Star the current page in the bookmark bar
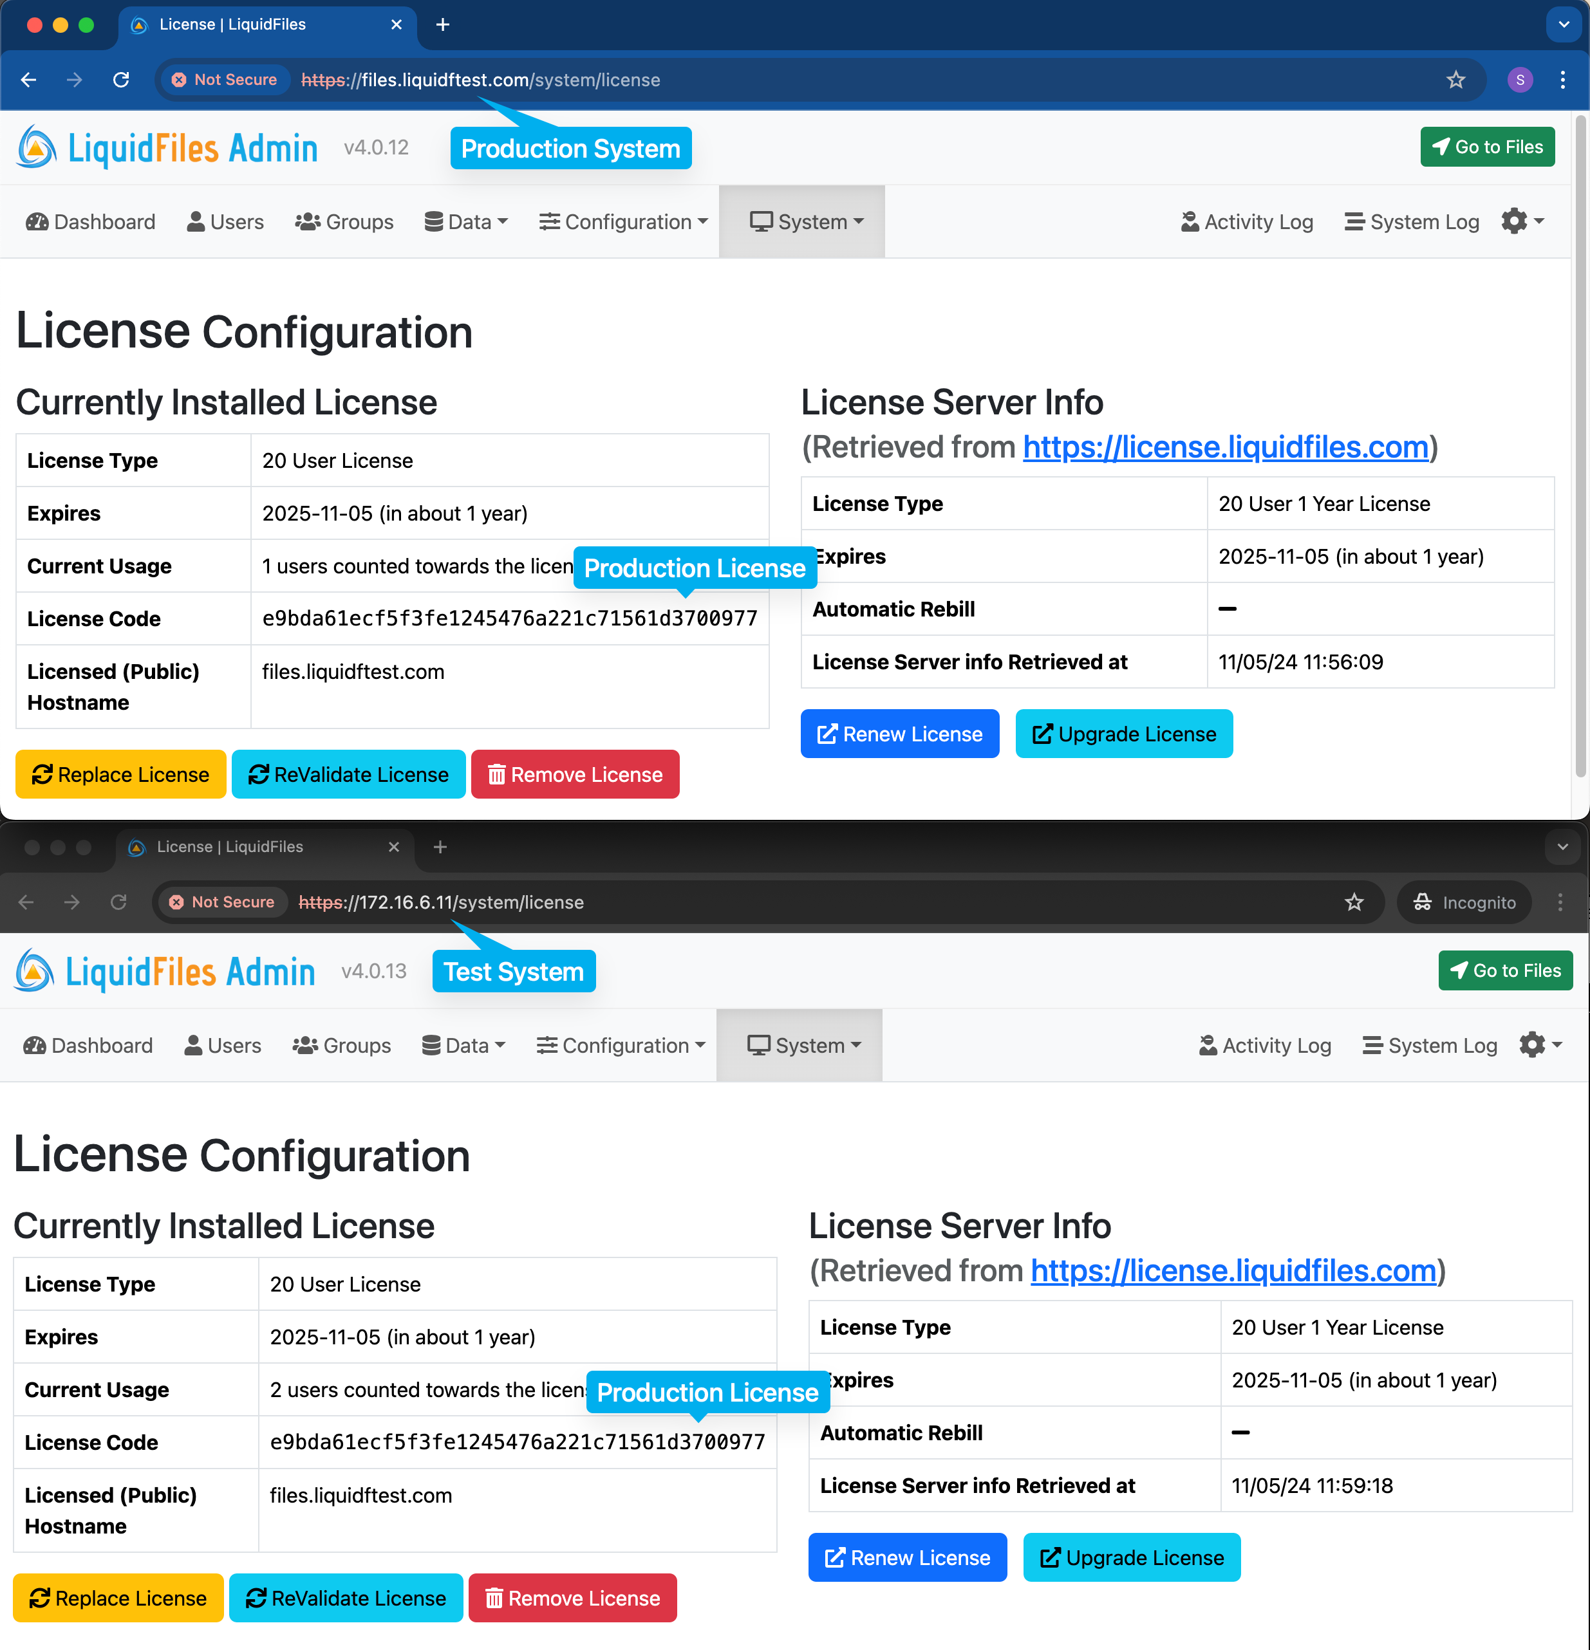1590x1650 pixels. (1455, 80)
